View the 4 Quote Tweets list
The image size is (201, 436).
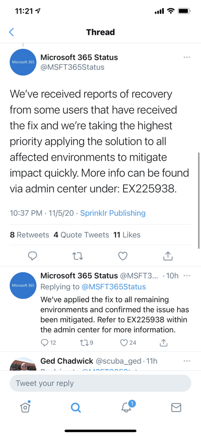pyautogui.click(x=81, y=235)
